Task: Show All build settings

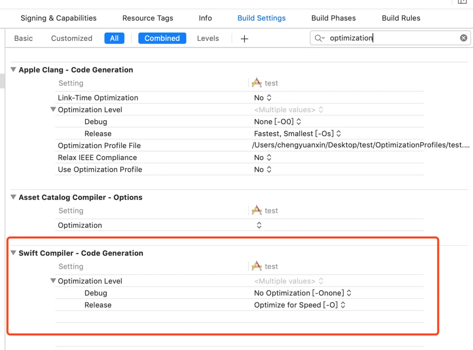Action: point(114,38)
